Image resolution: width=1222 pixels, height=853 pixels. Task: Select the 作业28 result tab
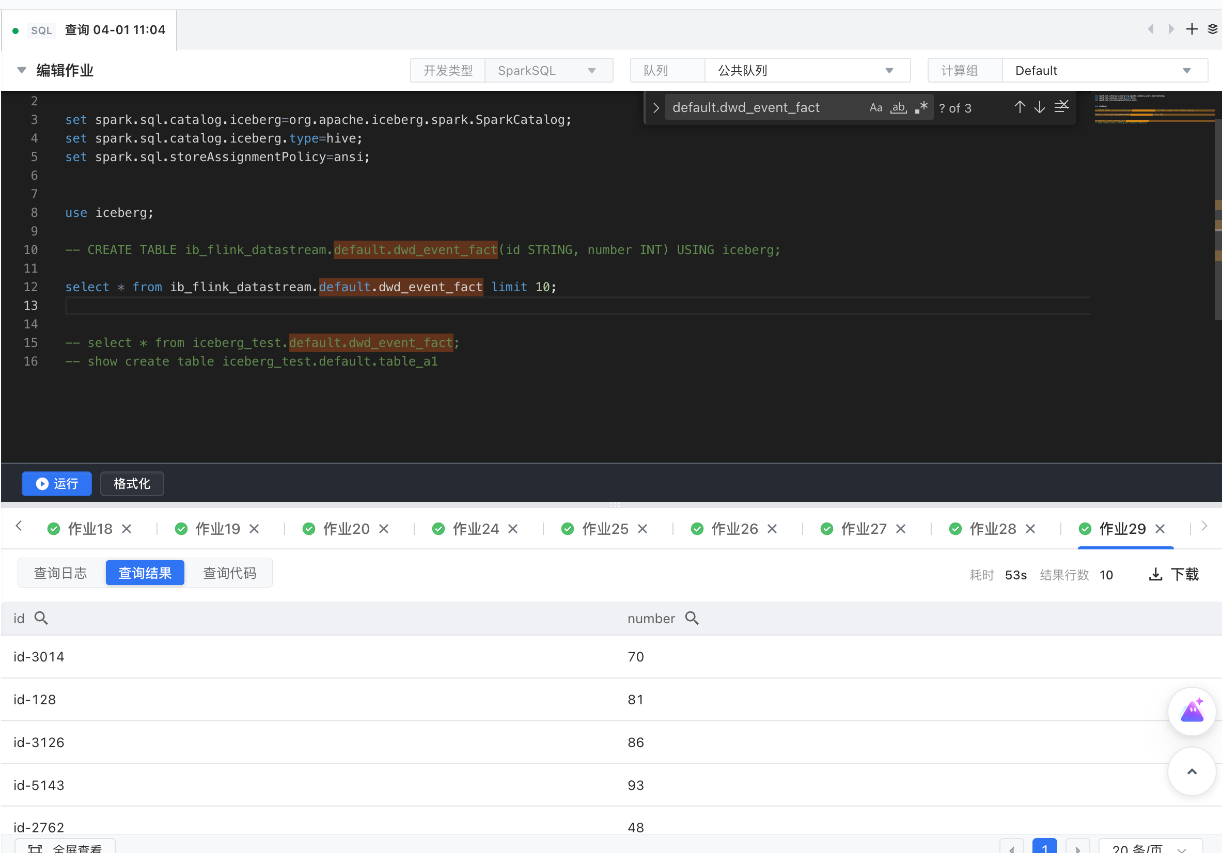coord(992,529)
